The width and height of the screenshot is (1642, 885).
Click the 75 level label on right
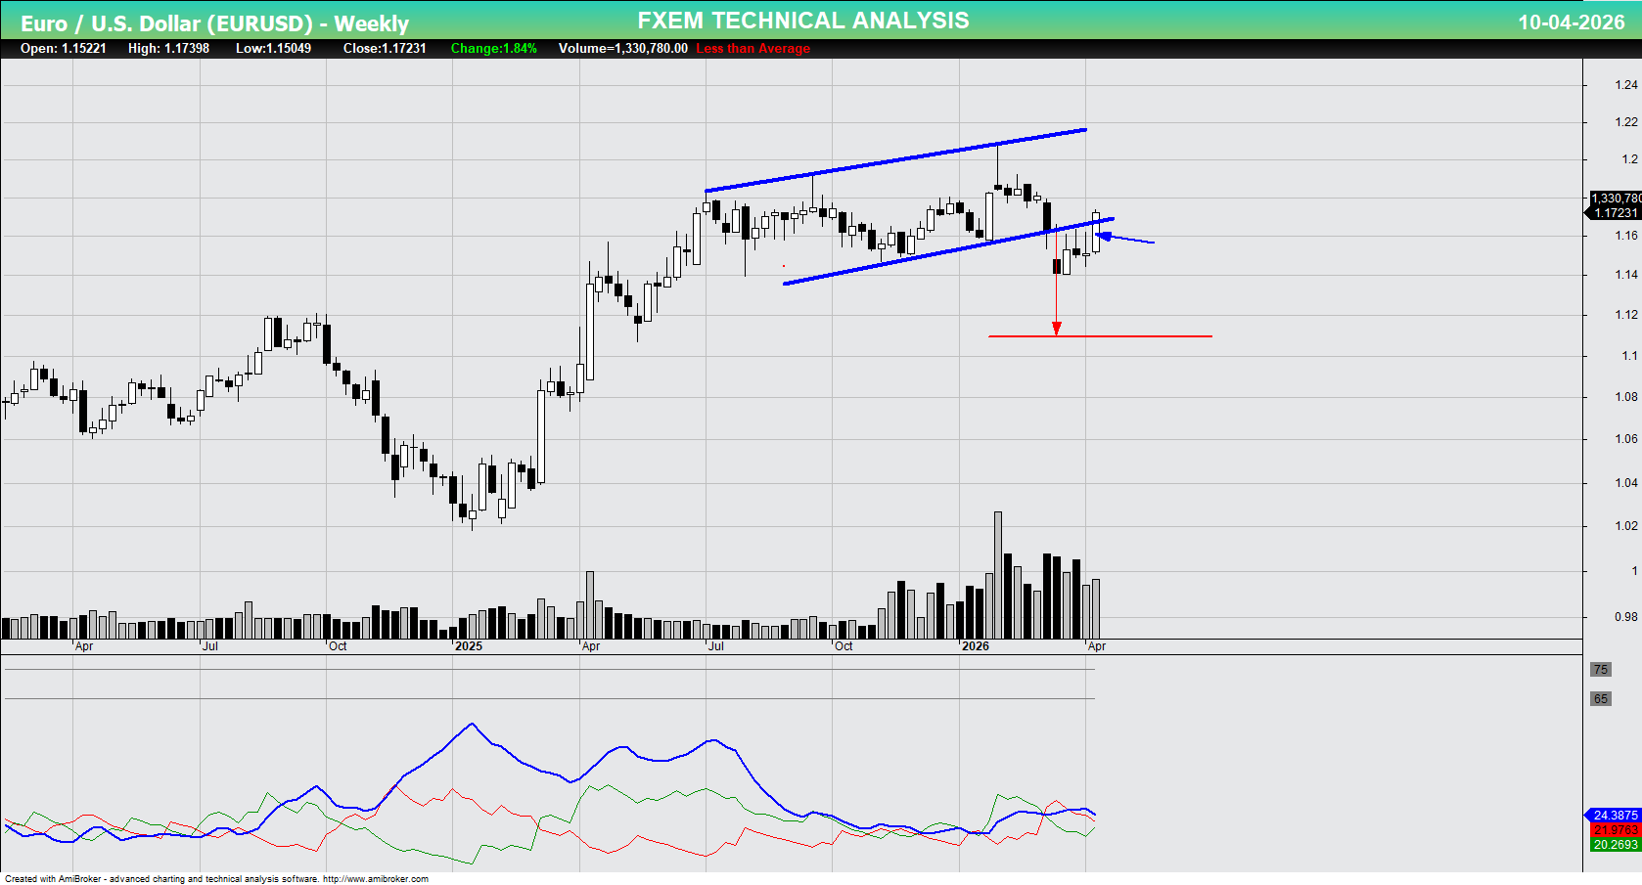coord(1601,670)
